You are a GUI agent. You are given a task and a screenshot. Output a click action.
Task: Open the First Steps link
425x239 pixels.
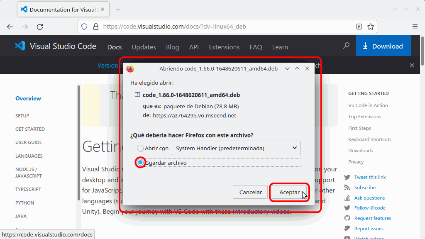pyautogui.click(x=359, y=128)
